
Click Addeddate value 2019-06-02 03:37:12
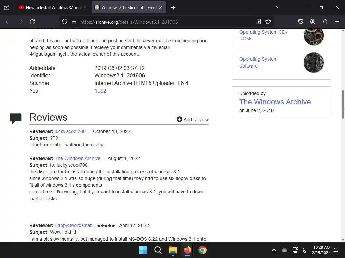click(x=120, y=68)
